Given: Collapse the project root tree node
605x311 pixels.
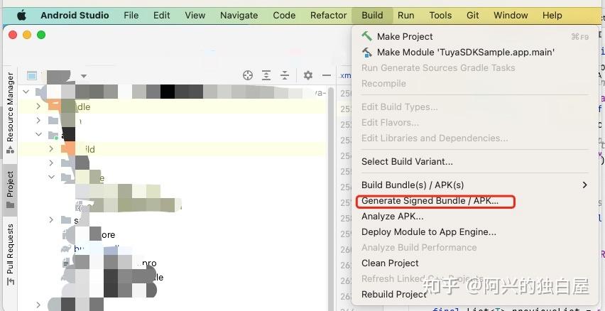Looking at the screenshot, I should tap(26, 92).
